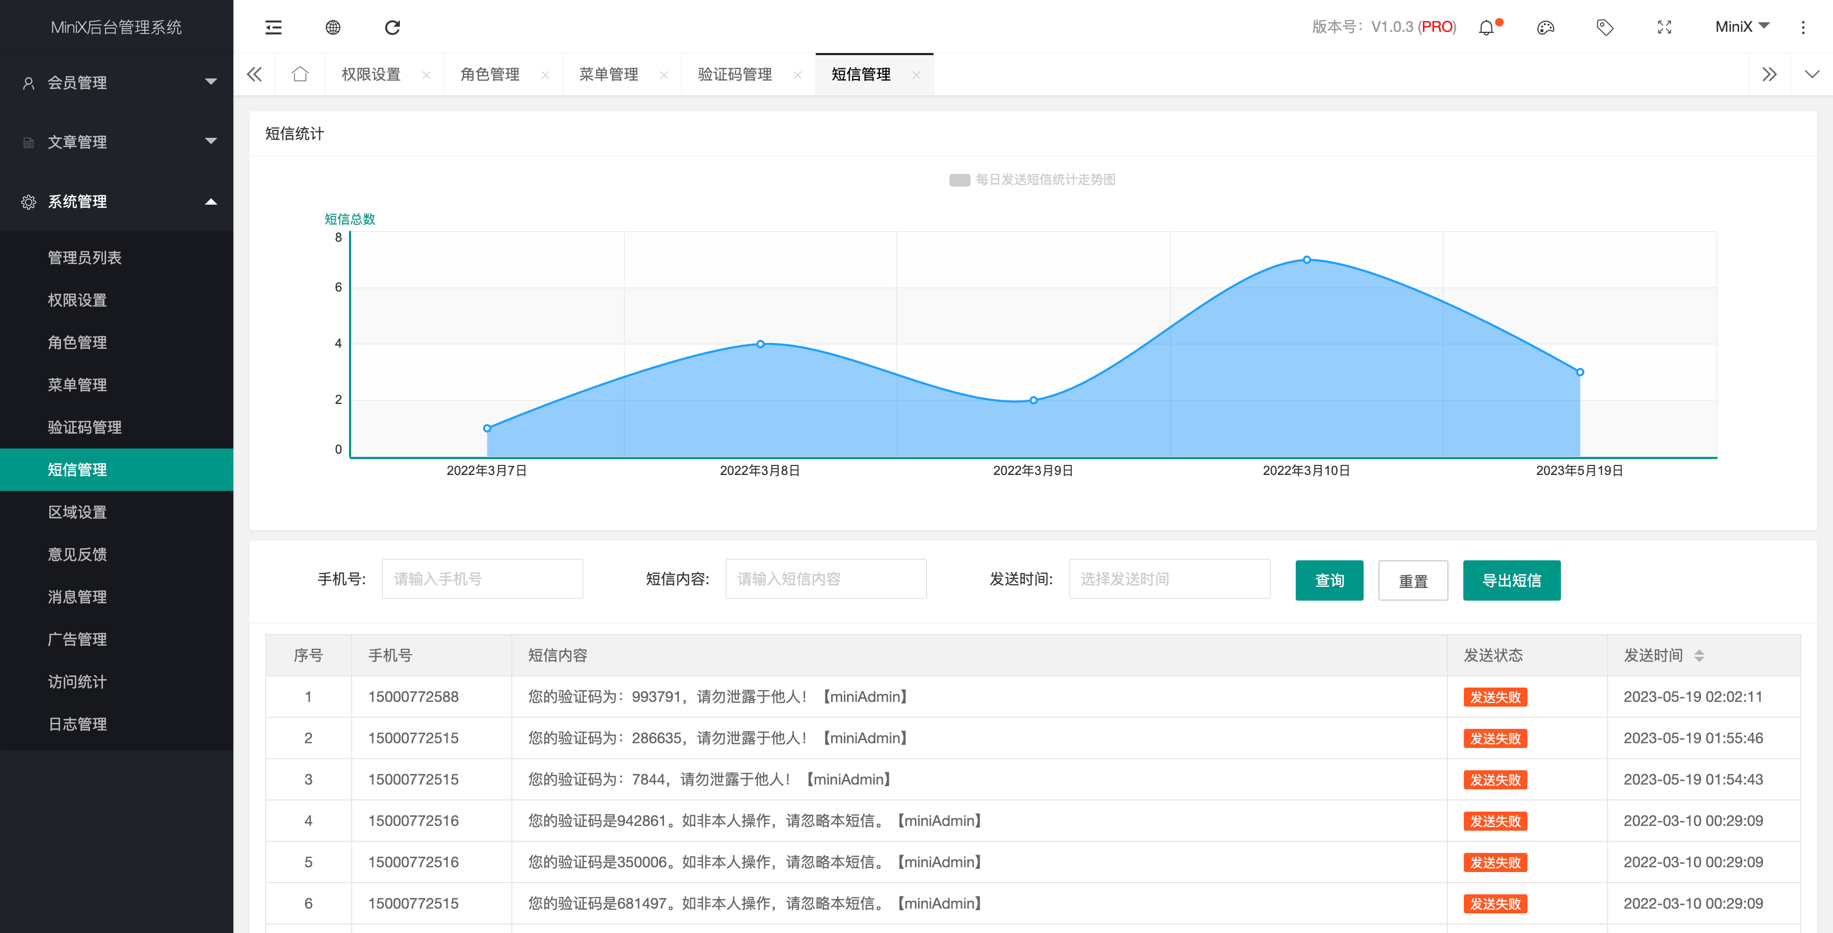Open the theme palette icon
Viewport: 1833px width, 933px height.
pyautogui.click(x=1546, y=27)
